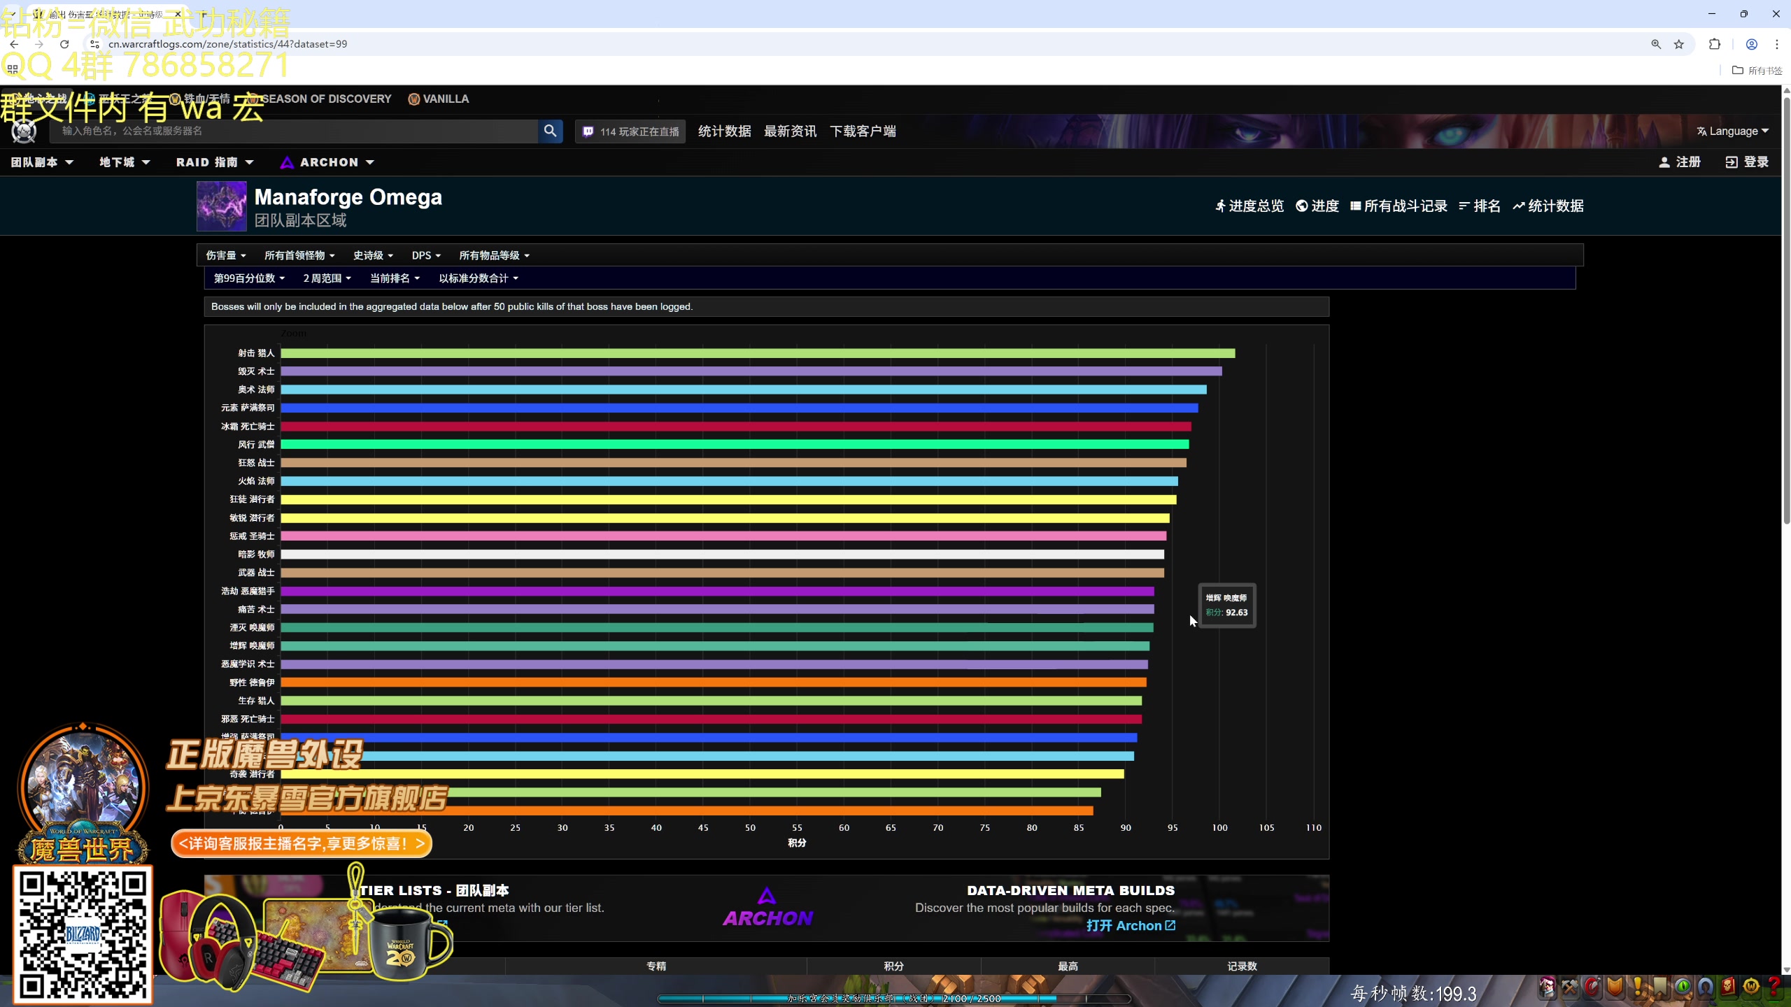Click the page vertical scrollbar

click(1786, 310)
